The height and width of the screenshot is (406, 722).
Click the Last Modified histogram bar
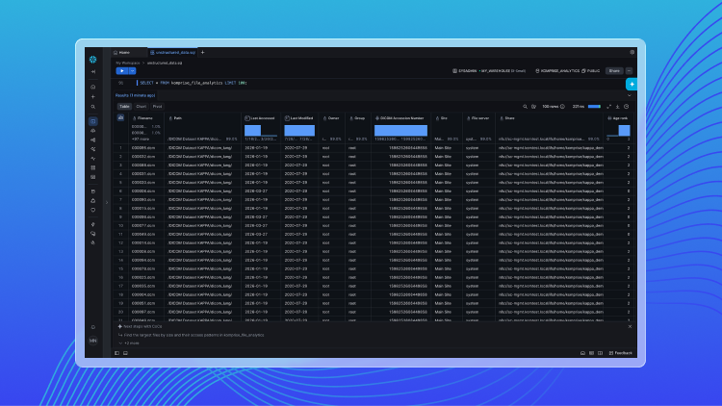pyautogui.click(x=299, y=130)
